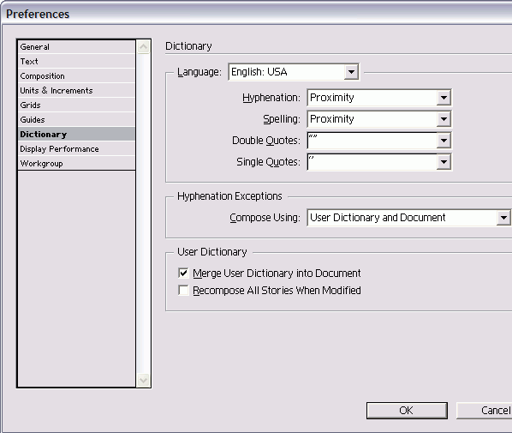The width and height of the screenshot is (512, 433).
Task: Open Display Performance preferences
Action: click(x=77, y=149)
